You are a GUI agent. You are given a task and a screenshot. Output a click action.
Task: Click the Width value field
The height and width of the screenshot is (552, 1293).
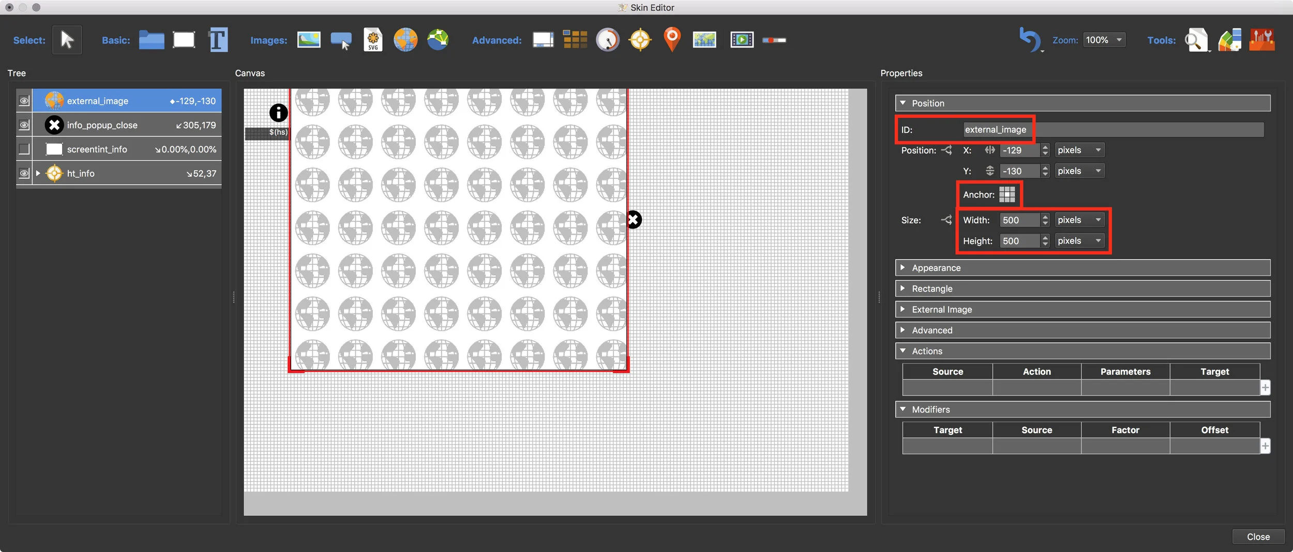(x=1019, y=220)
